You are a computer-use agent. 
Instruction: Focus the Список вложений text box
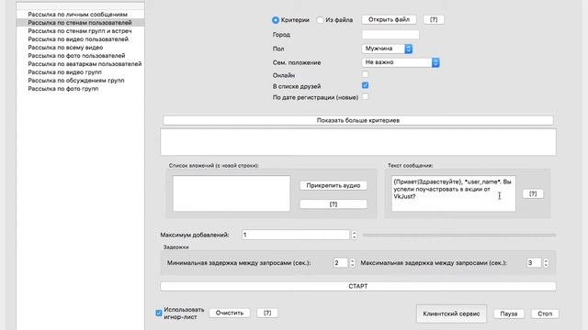[232, 193]
